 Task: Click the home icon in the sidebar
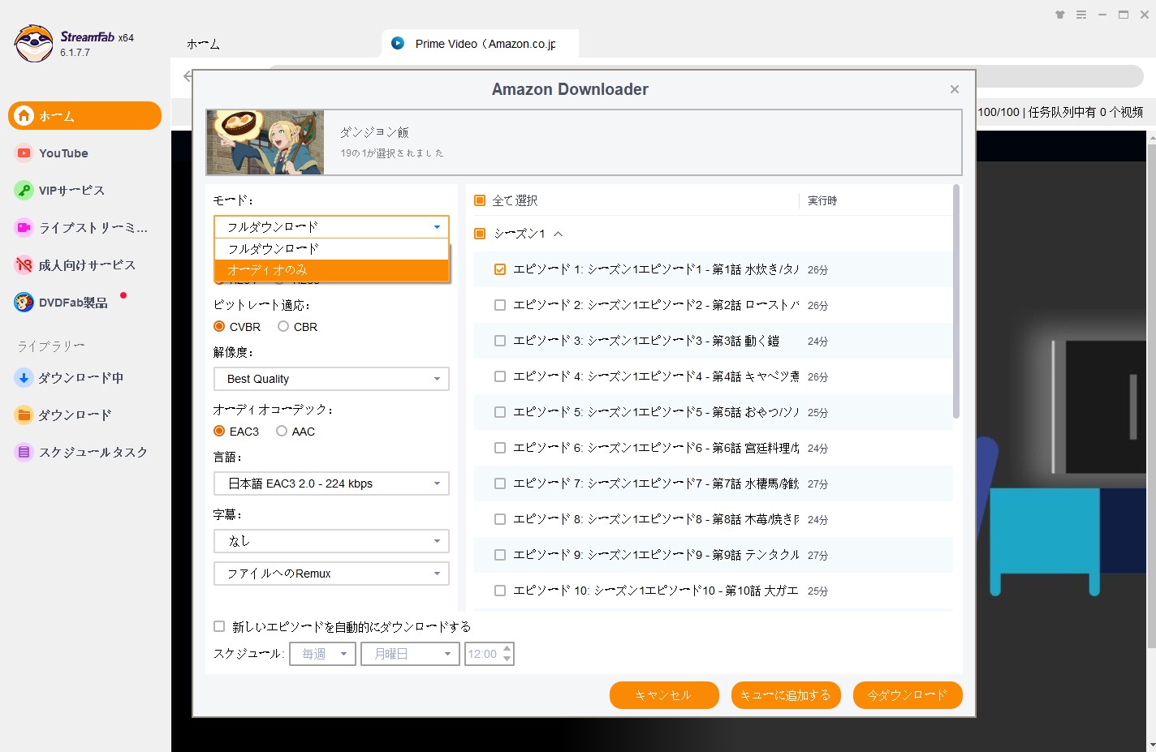click(x=25, y=115)
